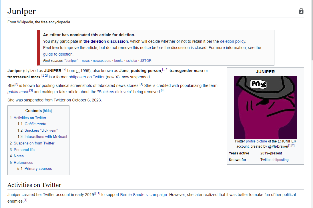Image resolution: width=313 pixels, height=208 pixels.
Task: Follow the Snickers dick vein link
Action: coord(115,92)
